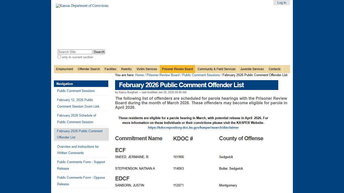This screenshot has width=344, height=193.
Task: Click the Kansas Department of Corrections logo
Action: 82,6
